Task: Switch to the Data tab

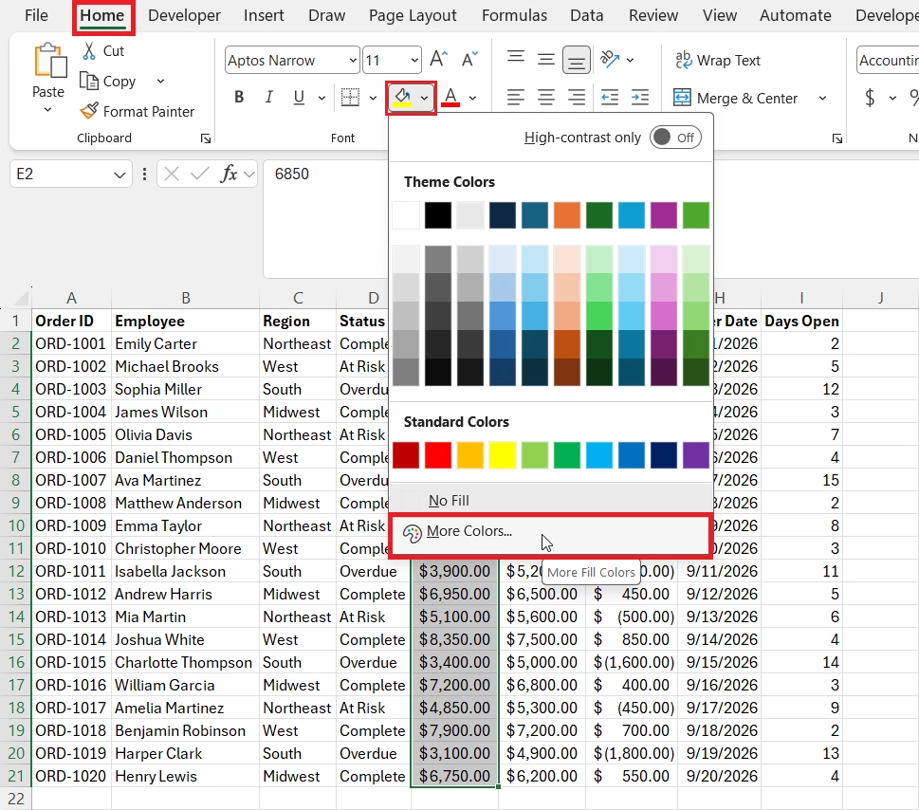Action: [587, 15]
